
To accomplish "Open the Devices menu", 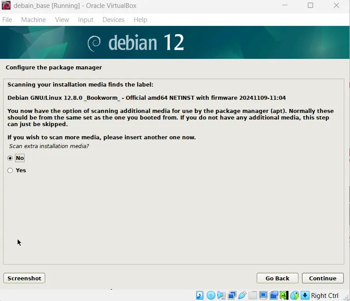I will point(113,20).
